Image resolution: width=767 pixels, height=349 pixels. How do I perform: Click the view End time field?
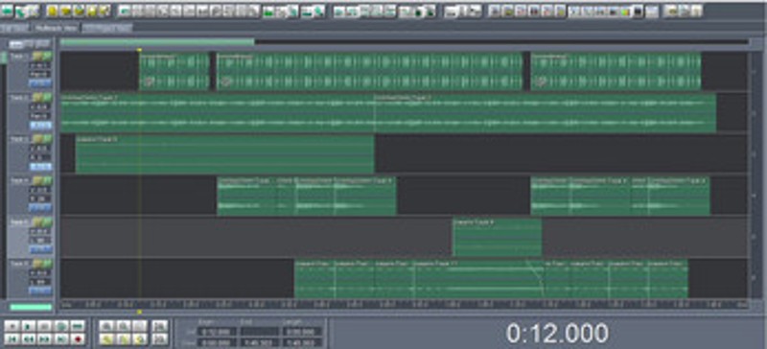[259, 341]
